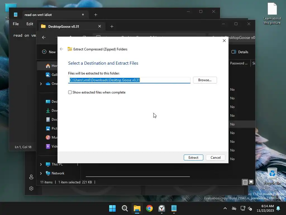Launch Google Chrome from taskbar

point(149,208)
